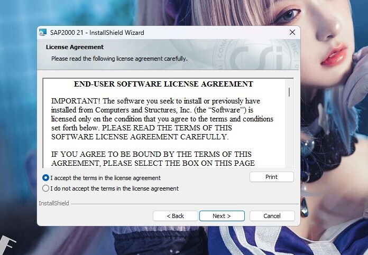Click the bold License Agreement header text
This screenshot has height=255, width=368.
(x=75, y=47)
